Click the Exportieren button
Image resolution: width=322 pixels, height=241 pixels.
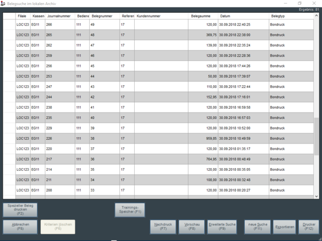coord(284,227)
